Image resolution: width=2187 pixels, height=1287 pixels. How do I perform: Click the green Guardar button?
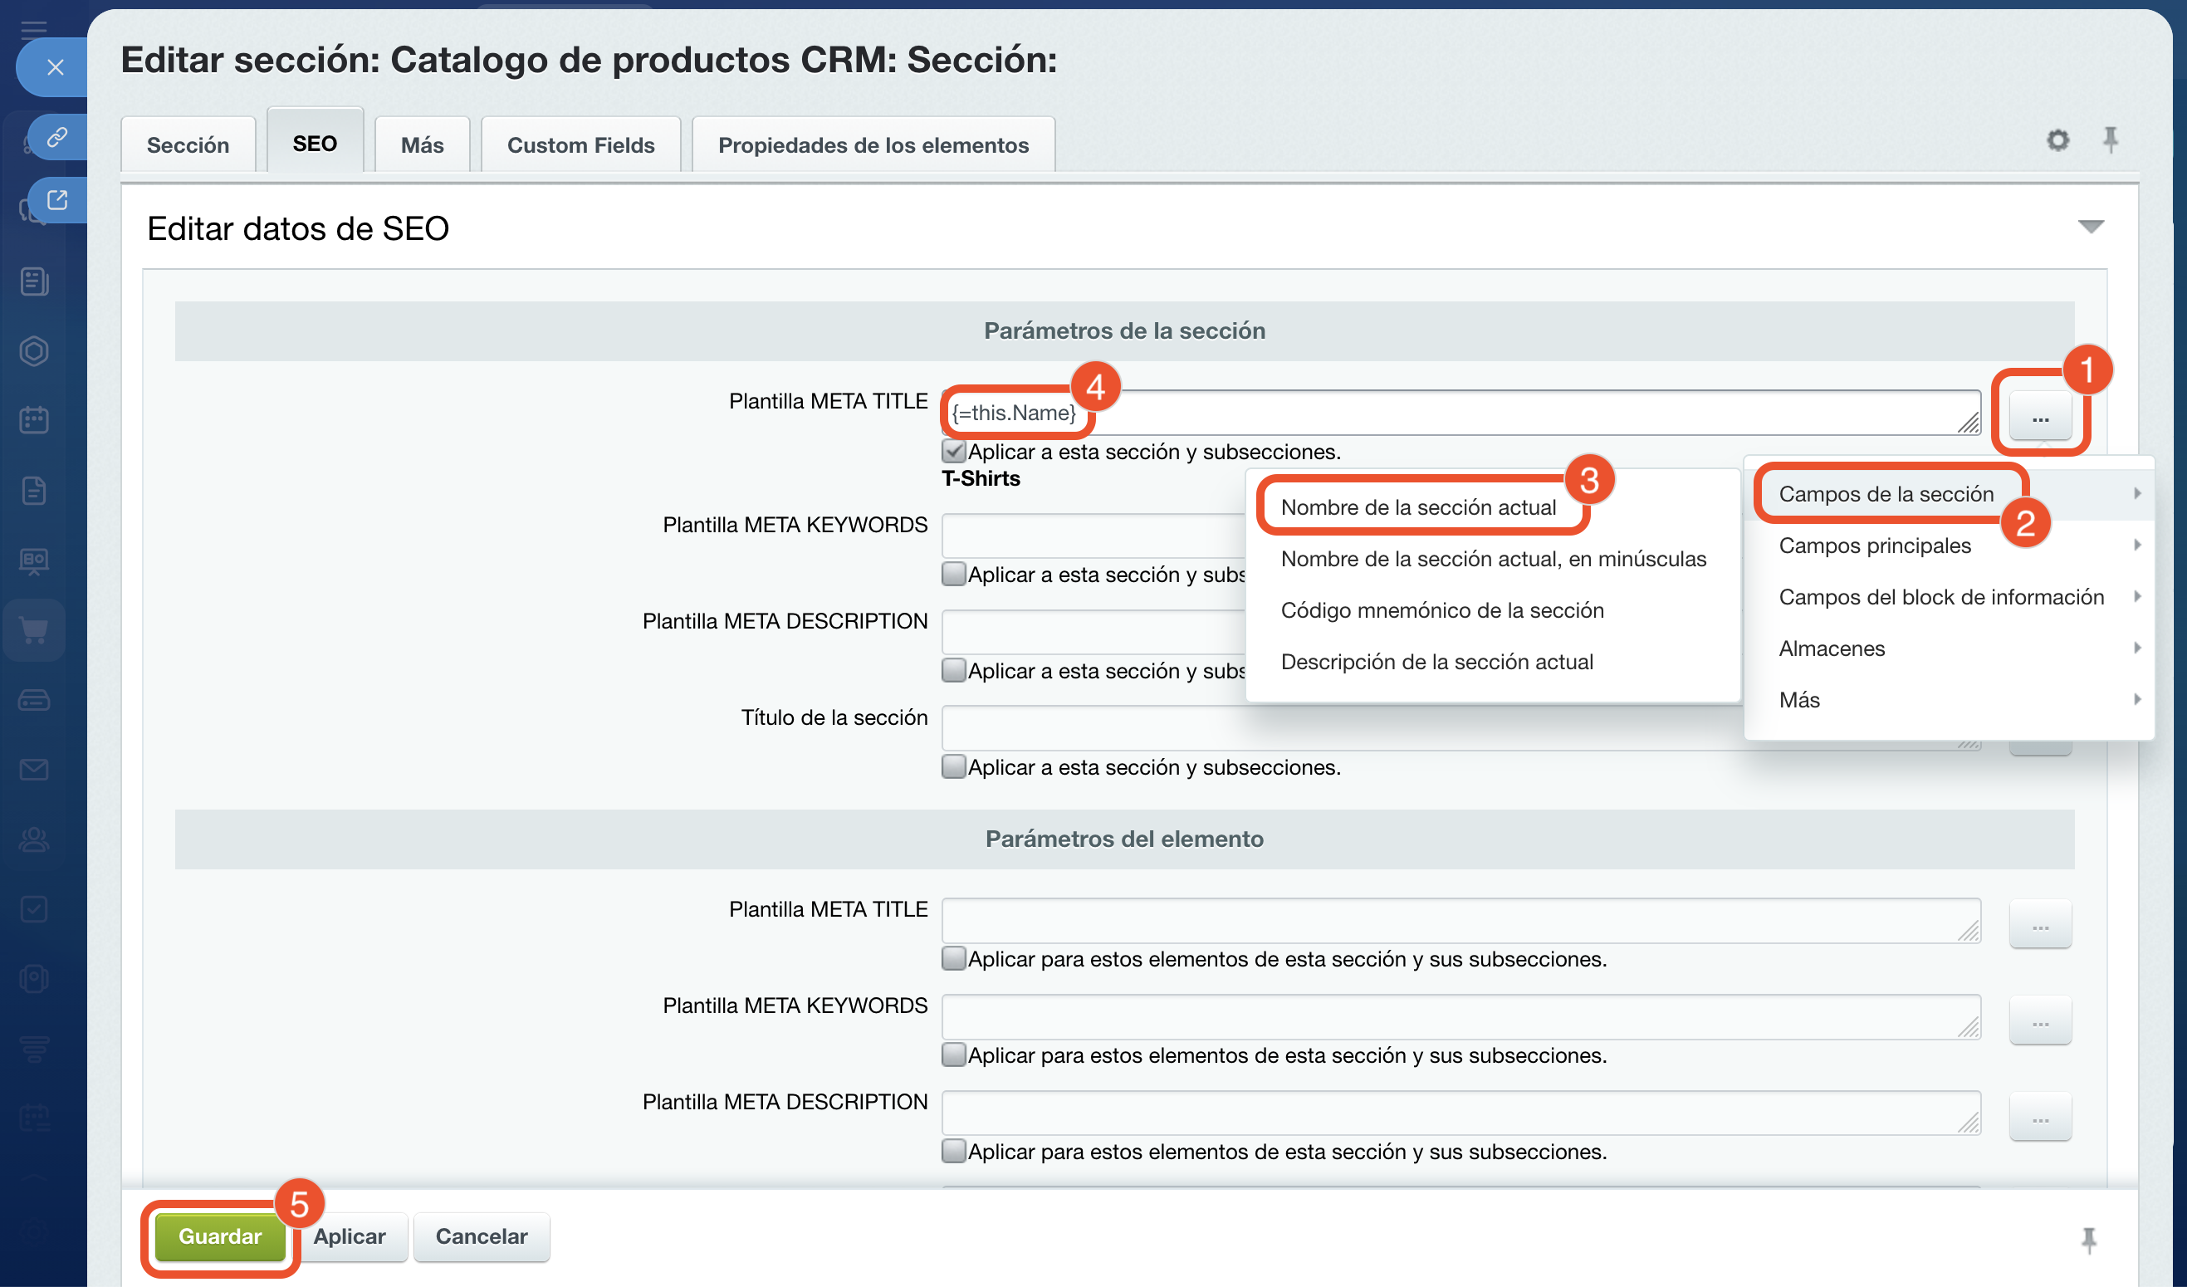coord(219,1236)
